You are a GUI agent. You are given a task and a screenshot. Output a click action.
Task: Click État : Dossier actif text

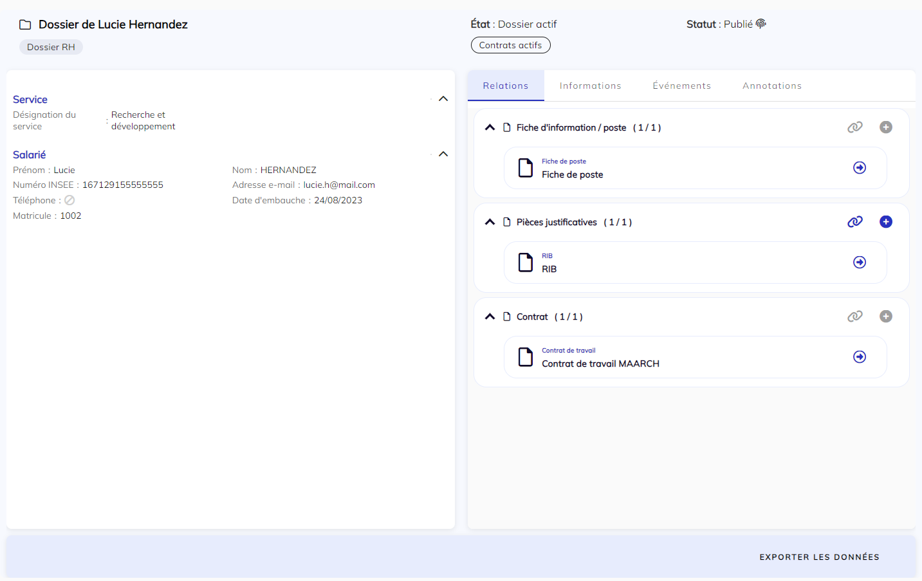513,24
